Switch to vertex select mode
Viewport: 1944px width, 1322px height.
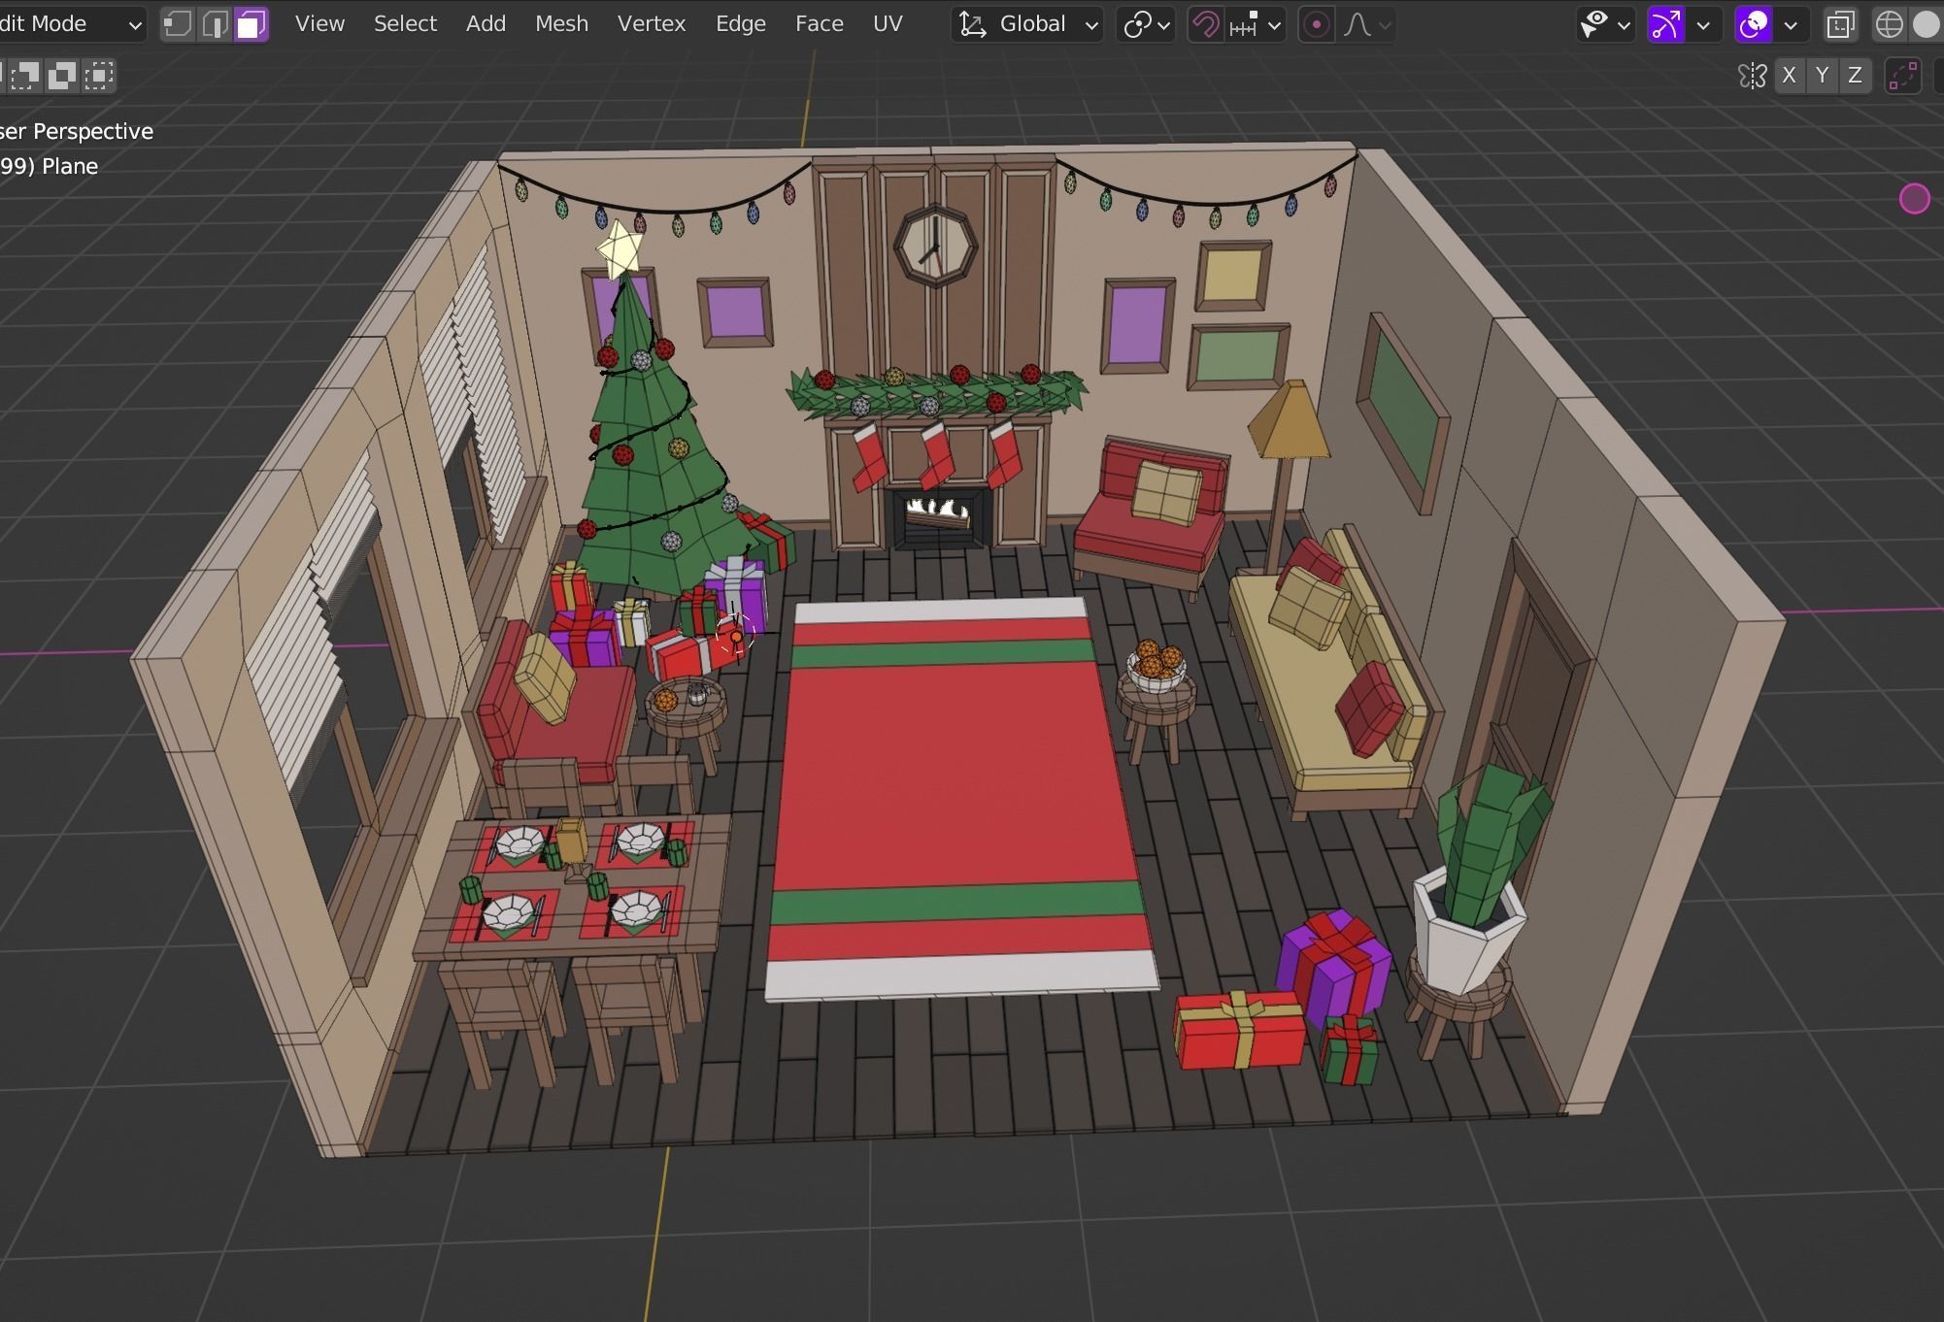coord(177,24)
